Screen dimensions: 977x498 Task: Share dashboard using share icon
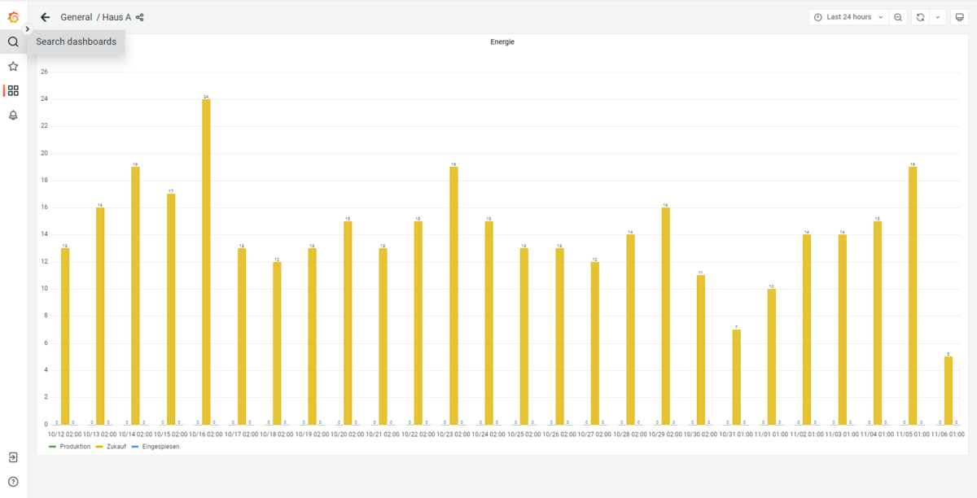point(140,17)
